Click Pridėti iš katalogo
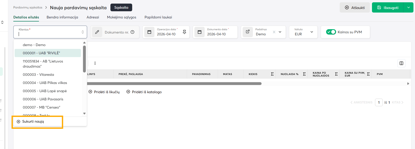Screen dimensions: 415x149 pyautogui.click(x=144, y=92)
